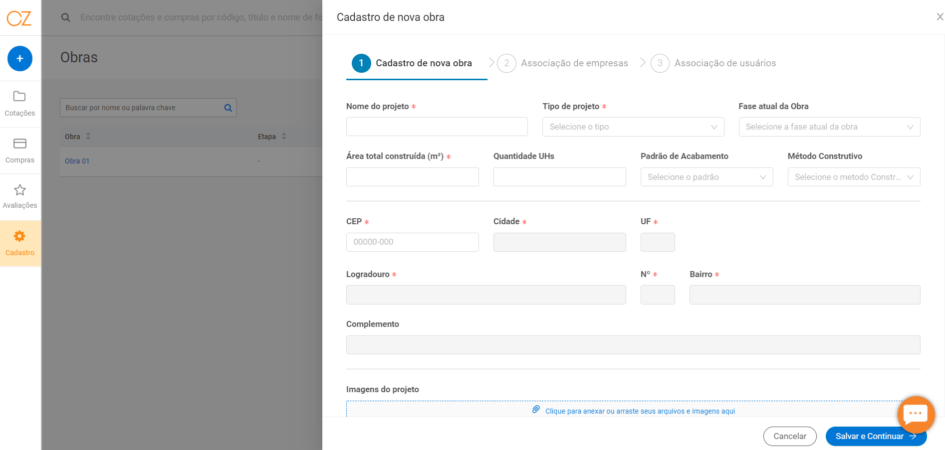Viewport: 945px width, 450px height.
Task: Click Nome do projeto input field
Action: (x=437, y=127)
